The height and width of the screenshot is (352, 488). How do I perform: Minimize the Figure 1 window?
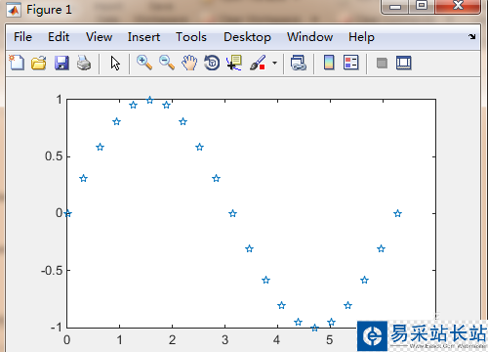[x=395, y=7]
